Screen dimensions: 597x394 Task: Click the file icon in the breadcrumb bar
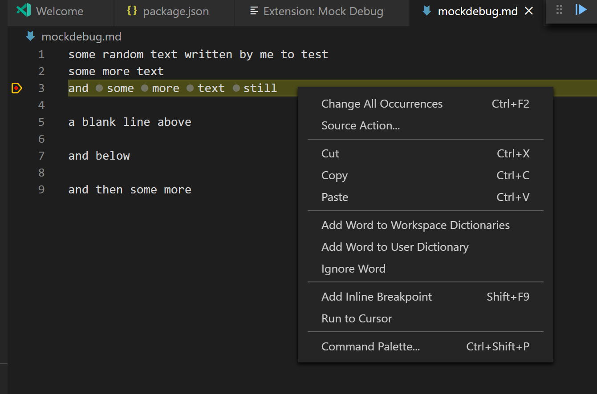pyautogui.click(x=30, y=36)
